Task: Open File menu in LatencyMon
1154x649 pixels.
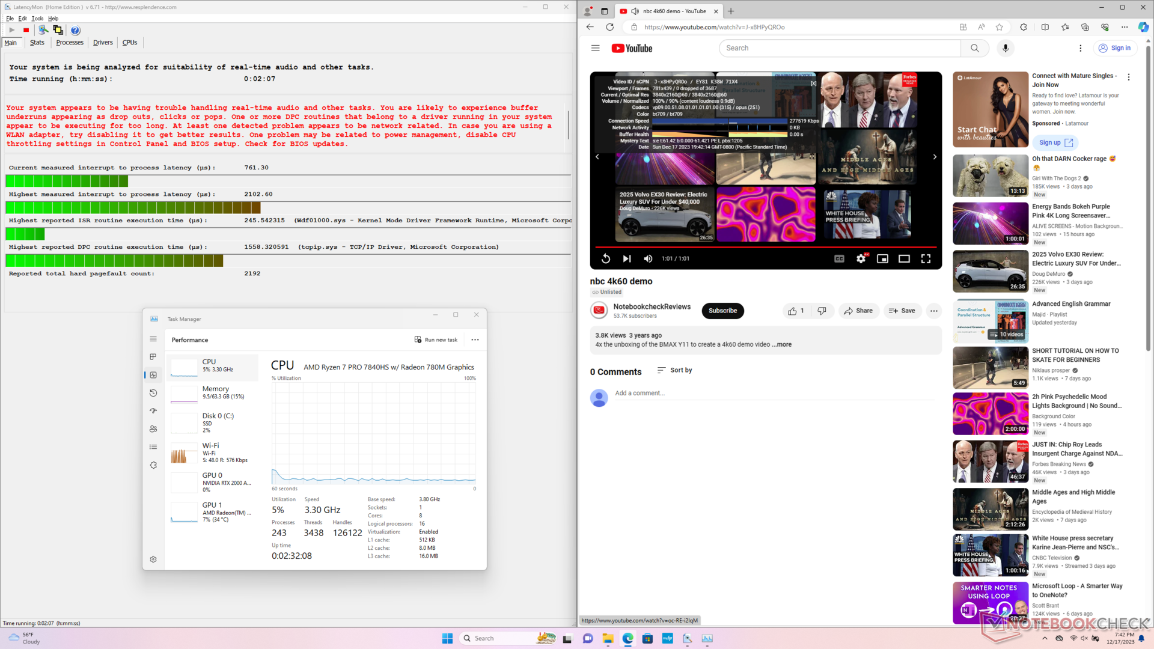Action: tap(10, 19)
